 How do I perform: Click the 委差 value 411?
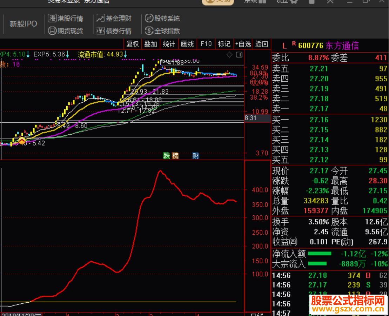pyautogui.click(x=381, y=58)
